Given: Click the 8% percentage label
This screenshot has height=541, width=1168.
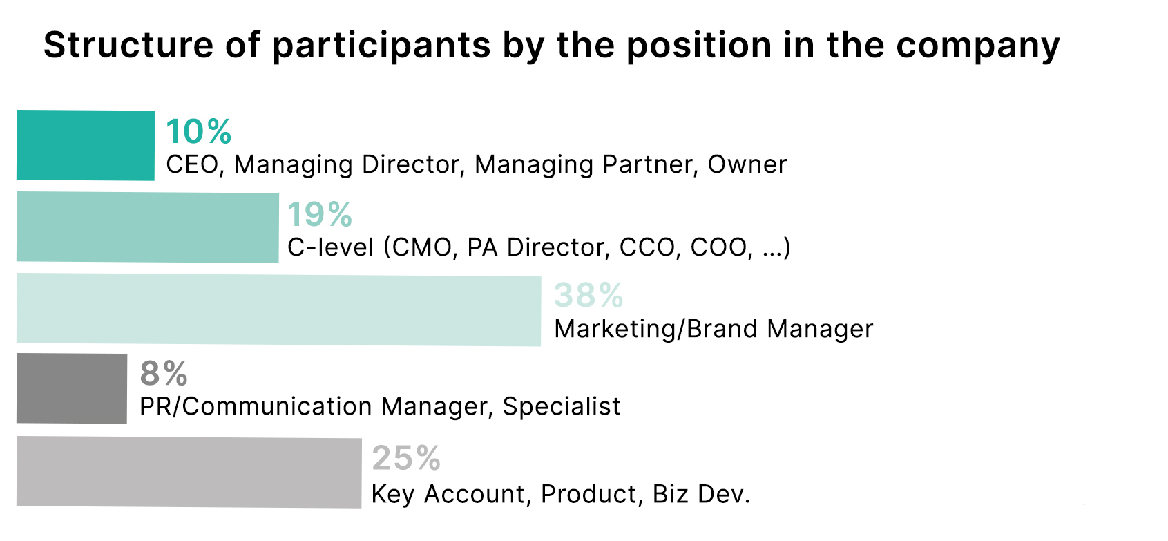Looking at the screenshot, I should coord(164,374).
